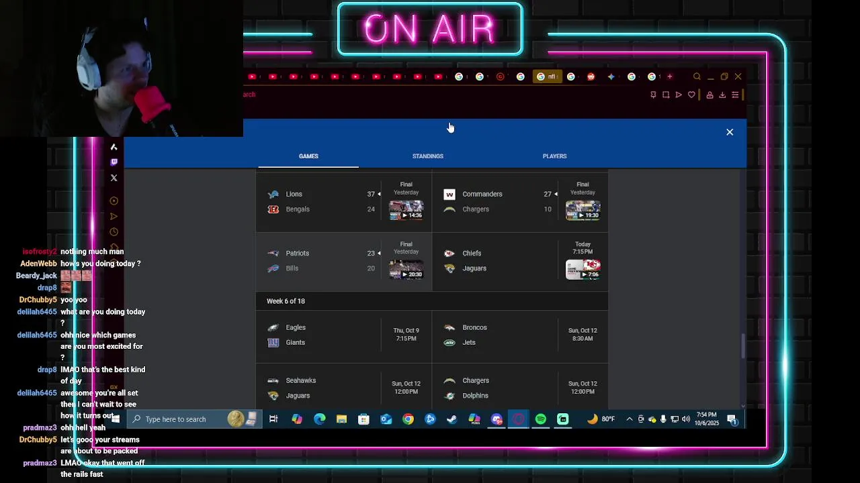The height and width of the screenshot is (483, 860).
Task: Click the Bills team name
Action: (292, 268)
